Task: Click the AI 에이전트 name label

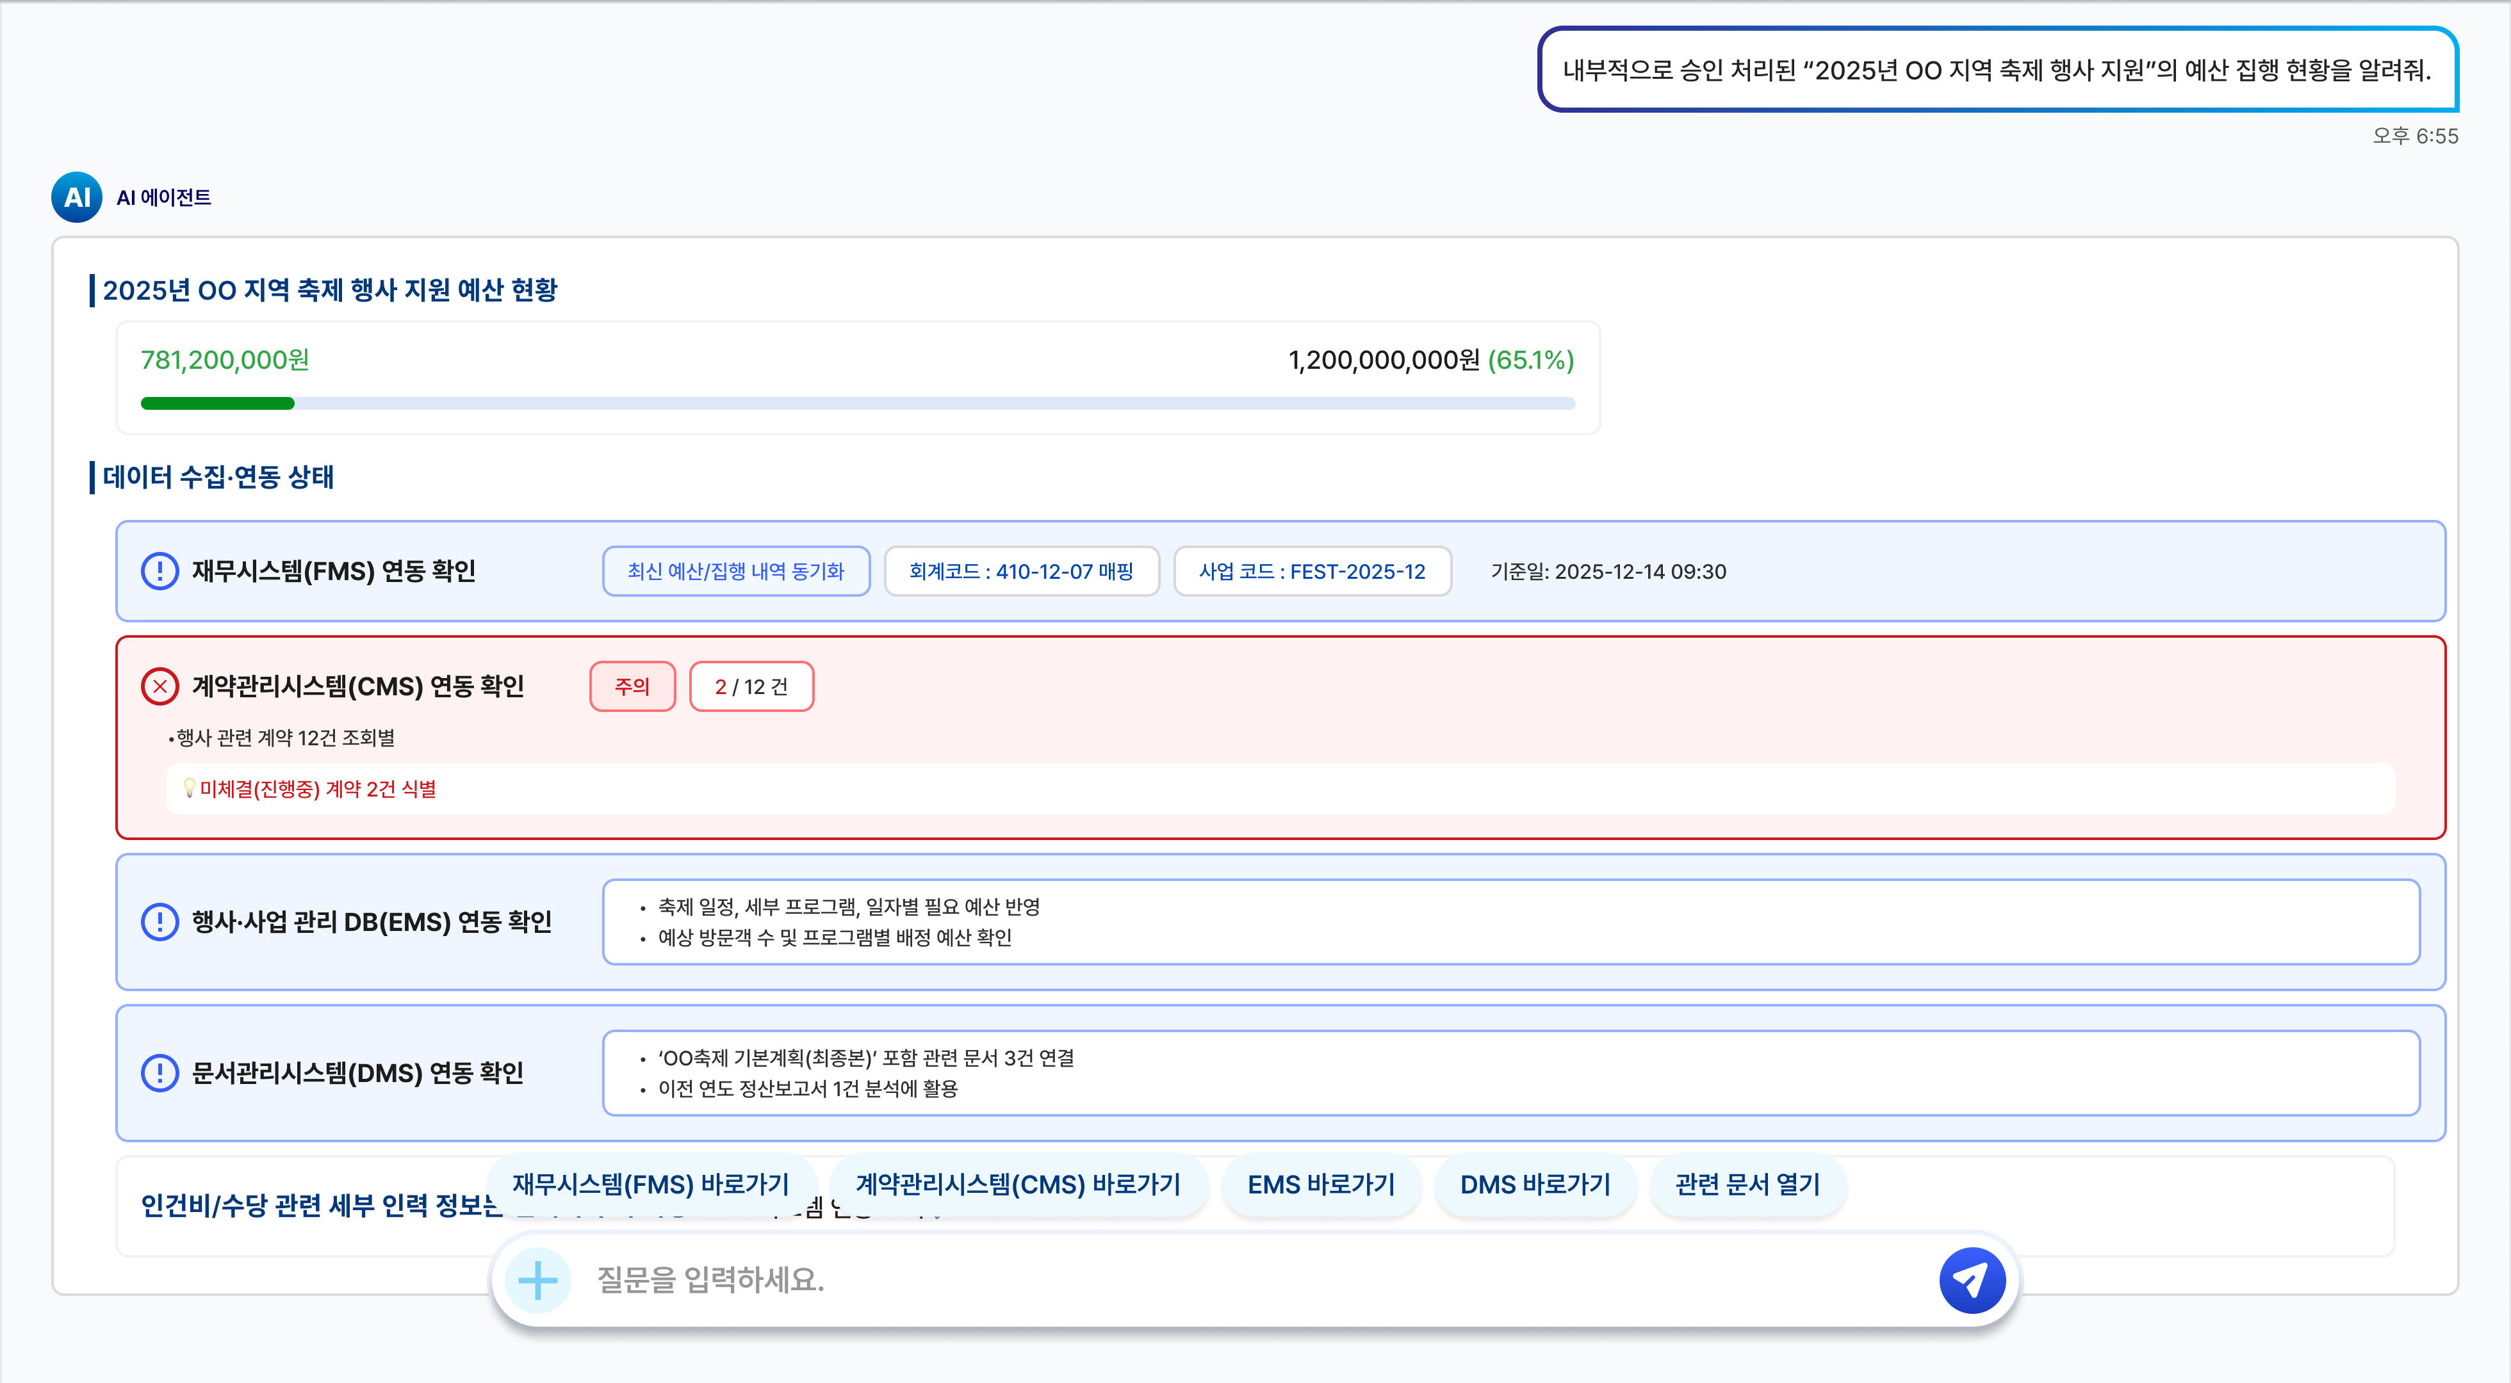Action: click(x=163, y=197)
